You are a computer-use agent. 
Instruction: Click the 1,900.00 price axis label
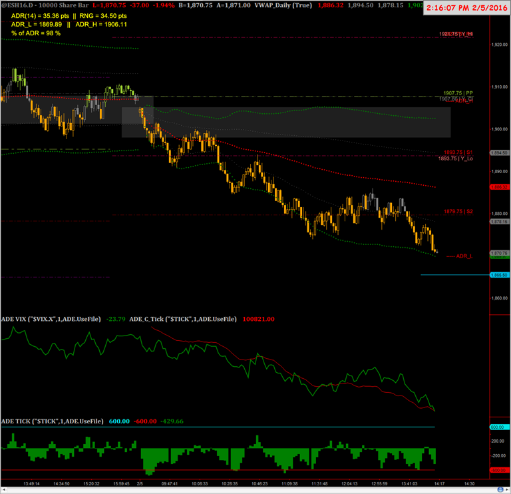(x=500, y=129)
